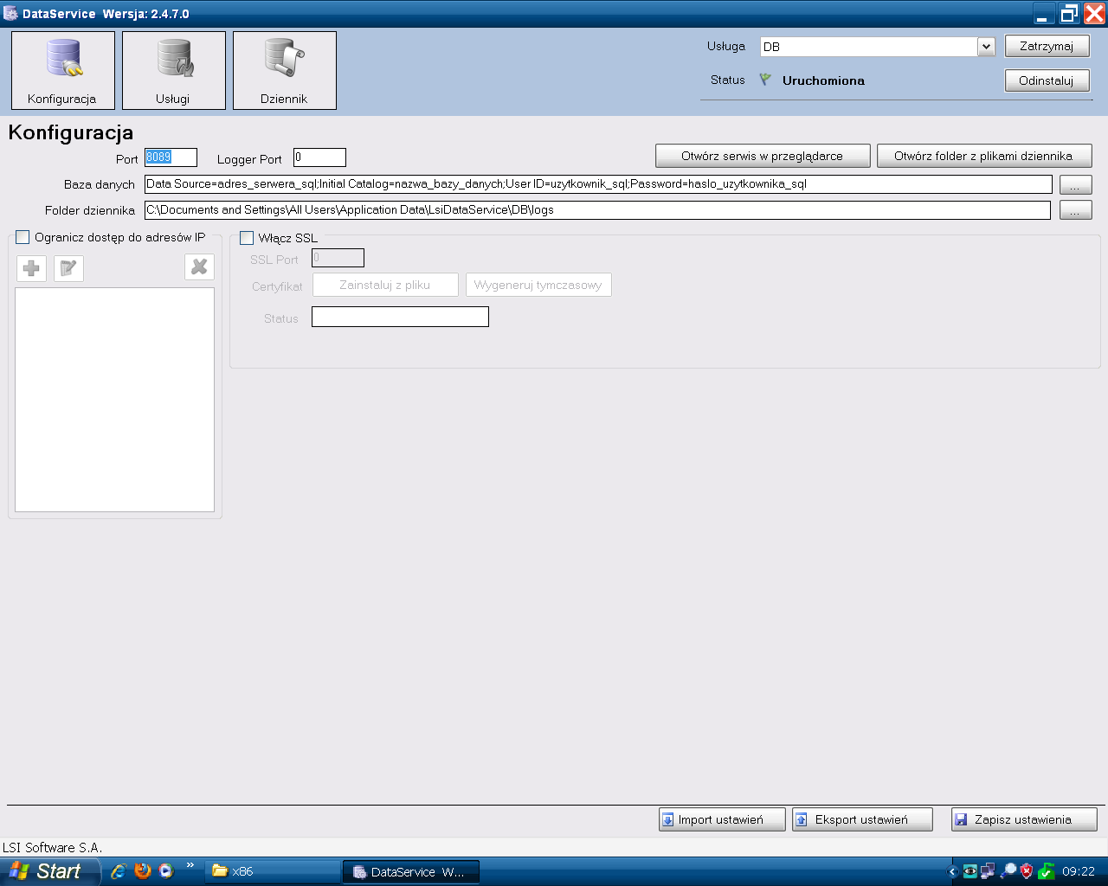Click the Odinstaluj button

(1047, 80)
